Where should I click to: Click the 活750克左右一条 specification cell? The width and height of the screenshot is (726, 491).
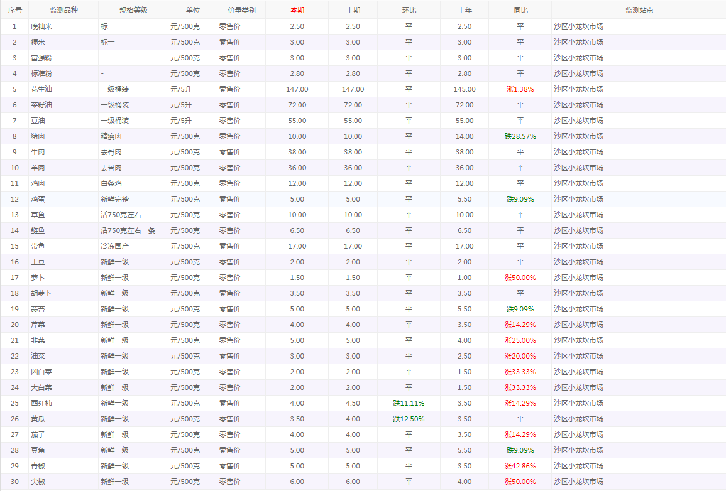point(128,230)
